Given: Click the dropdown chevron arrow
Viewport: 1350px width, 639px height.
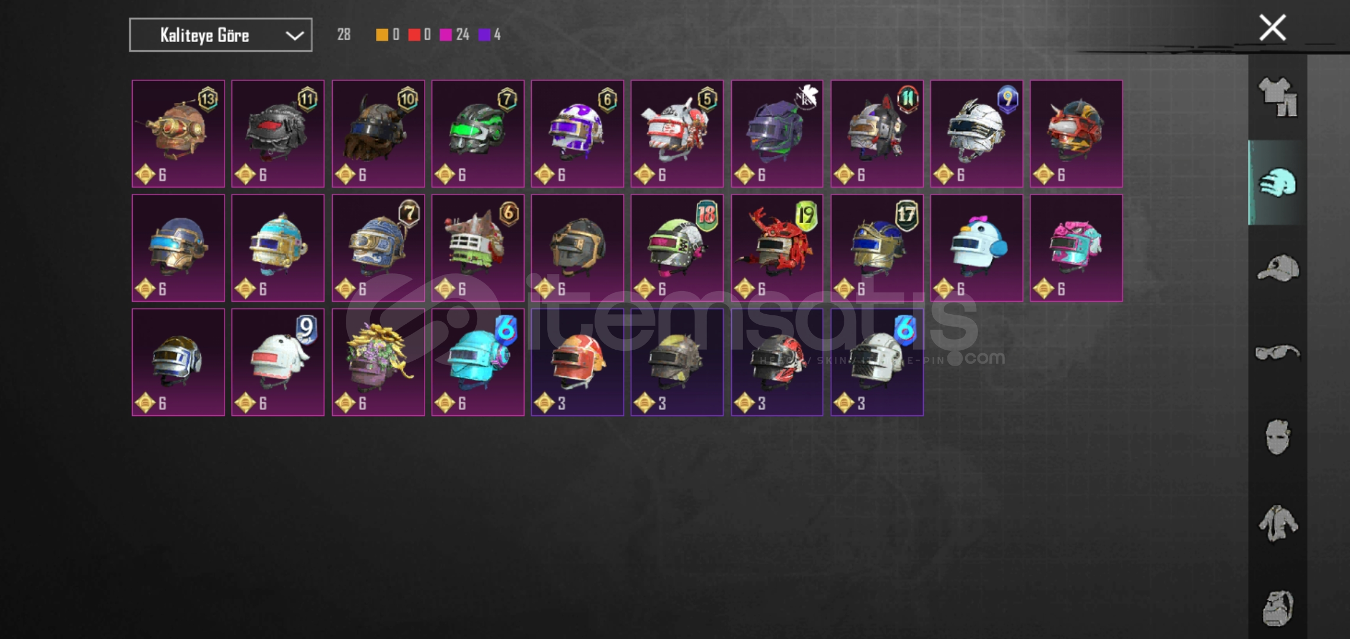Looking at the screenshot, I should click(294, 35).
